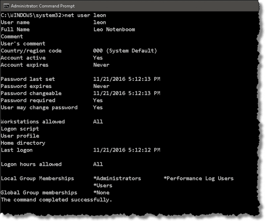Viewport: 265px width, 221px height.
Task: Click the "User may change password" label
Action: (39, 107)
